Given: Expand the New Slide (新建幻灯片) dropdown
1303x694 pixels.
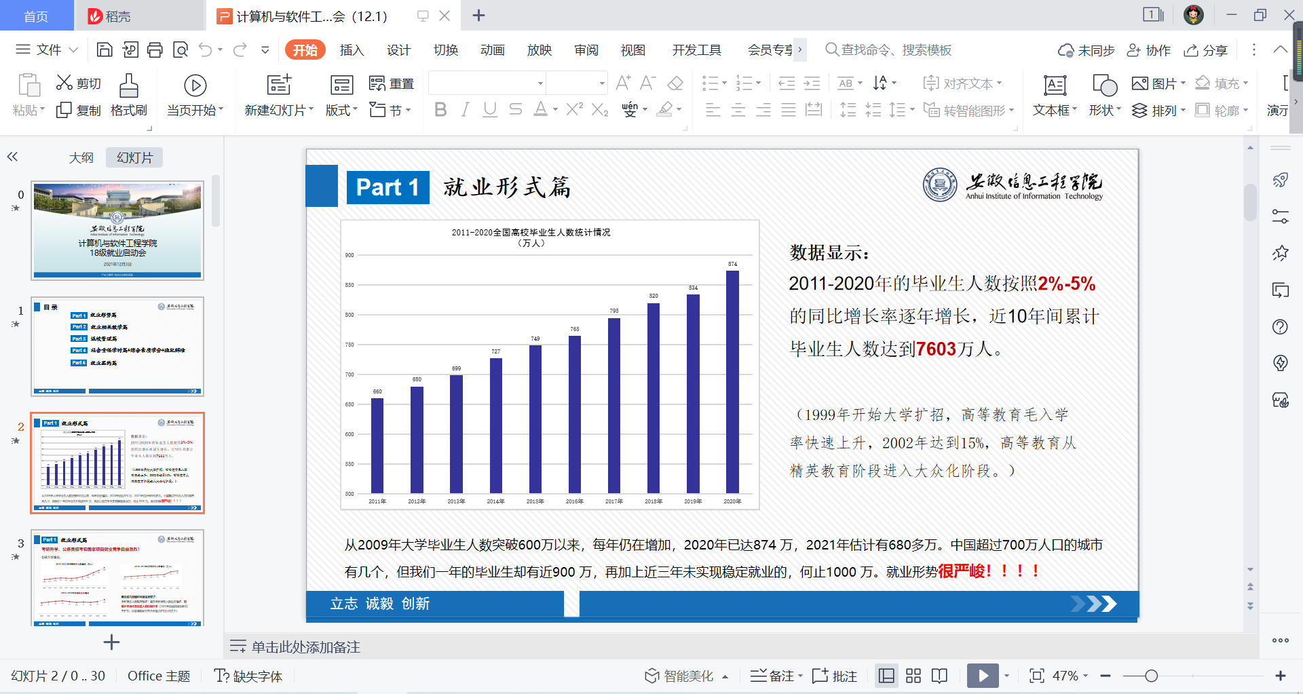Looking at the screenshot, I should pos(311,110).
